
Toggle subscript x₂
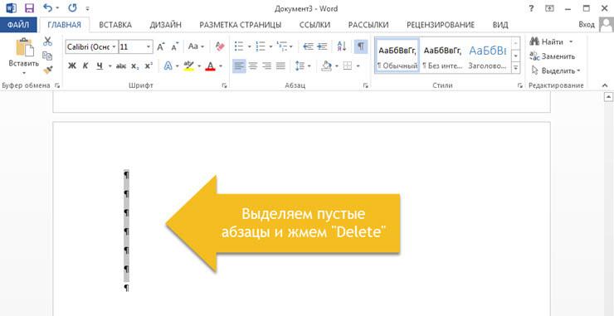coord(134,66)
